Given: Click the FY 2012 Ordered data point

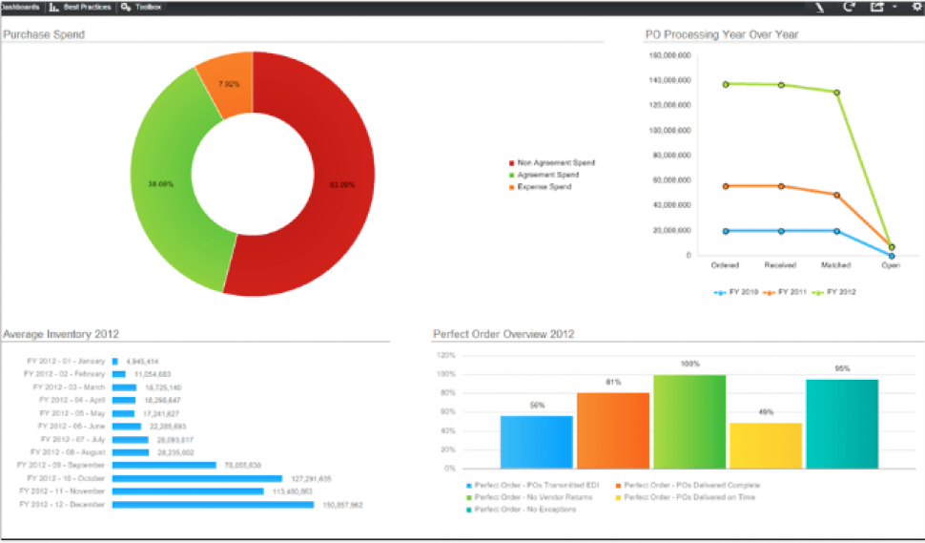Looking at the screenshot, I should tap(726, 84).
